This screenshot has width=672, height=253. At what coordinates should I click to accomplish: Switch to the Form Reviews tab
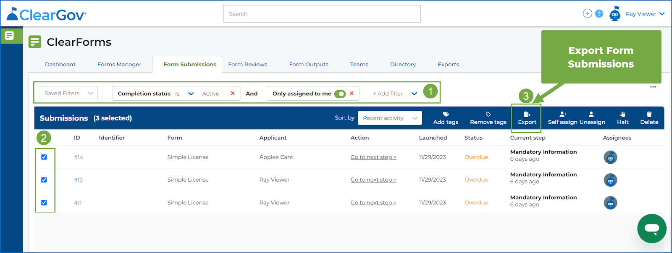click(247, 65)
